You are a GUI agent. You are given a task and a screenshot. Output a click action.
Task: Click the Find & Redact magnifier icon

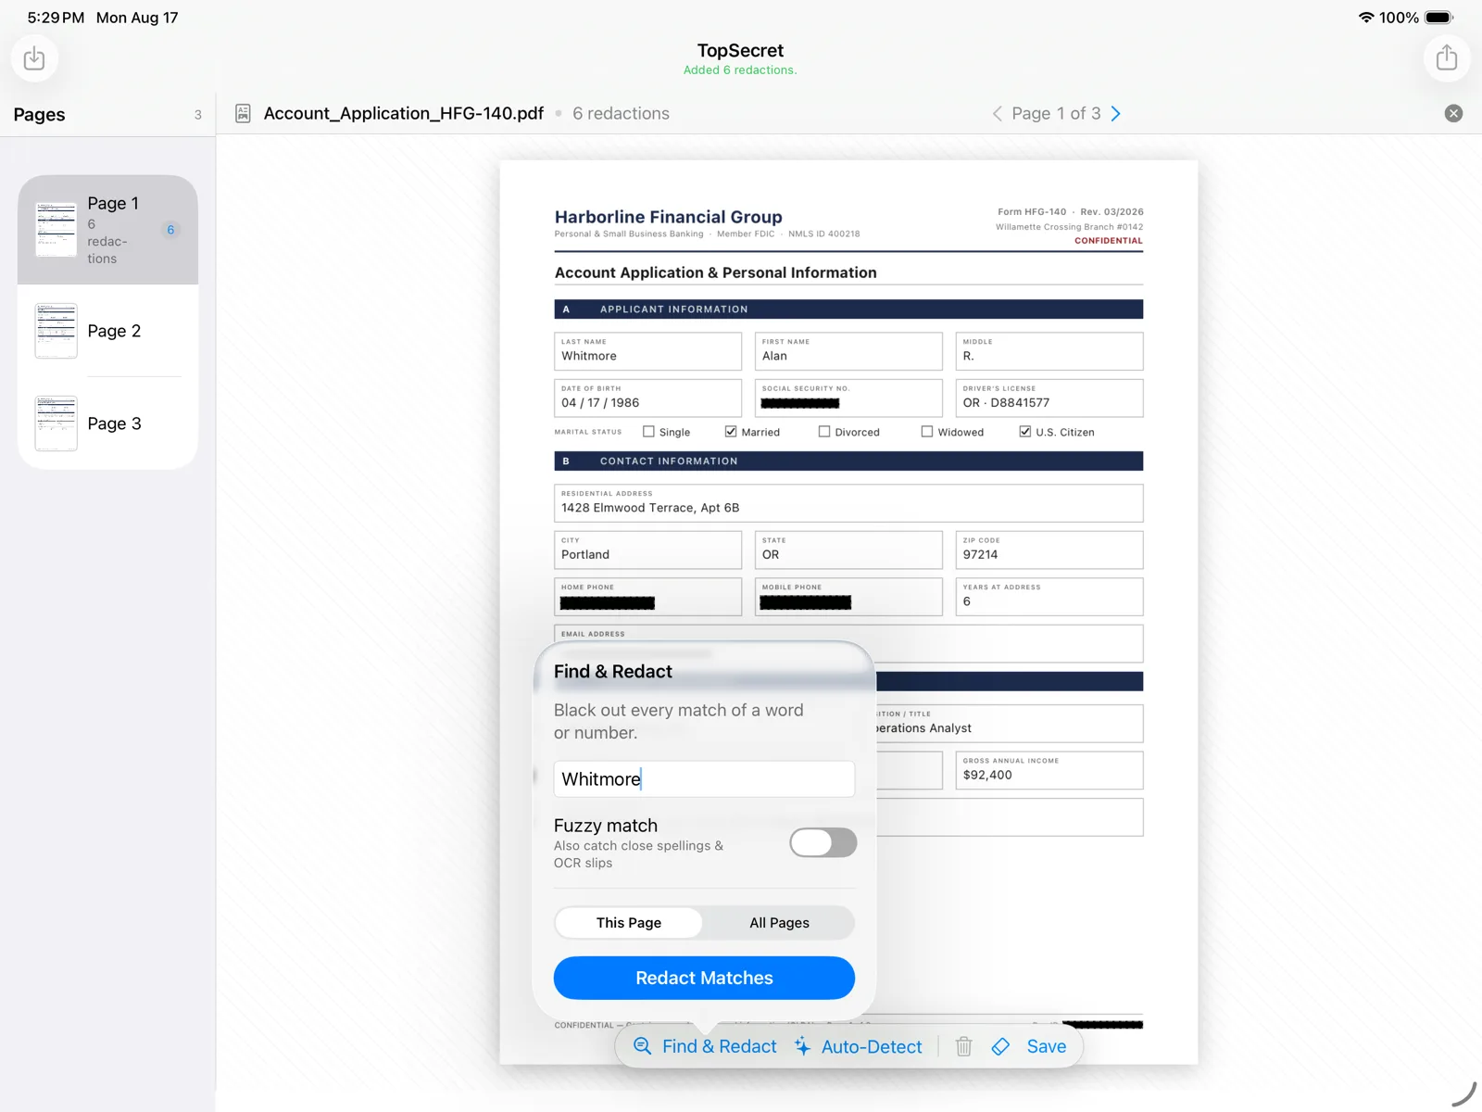642,1046
